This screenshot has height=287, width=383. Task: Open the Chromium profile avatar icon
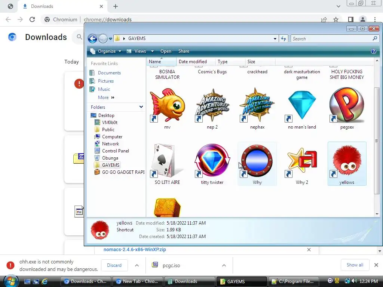tap(363, 19)
